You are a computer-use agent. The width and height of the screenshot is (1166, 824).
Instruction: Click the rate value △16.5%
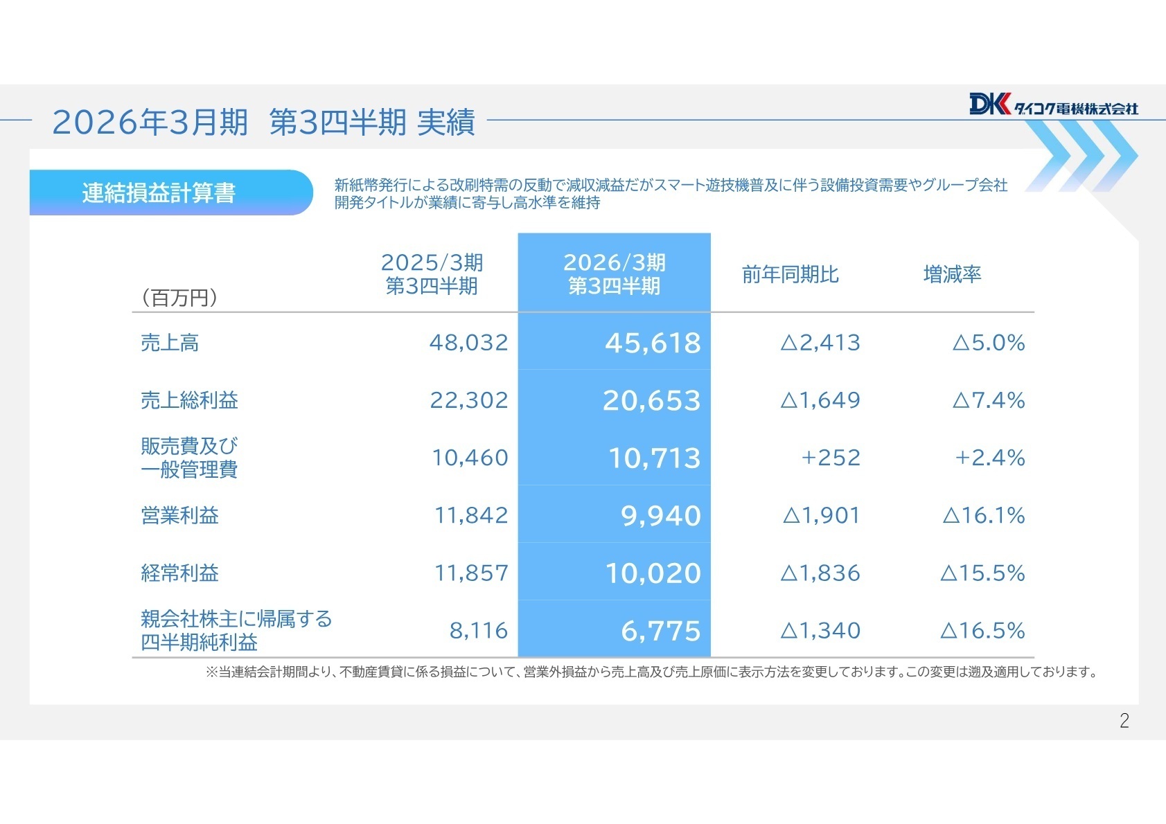[x=983, y=630]
